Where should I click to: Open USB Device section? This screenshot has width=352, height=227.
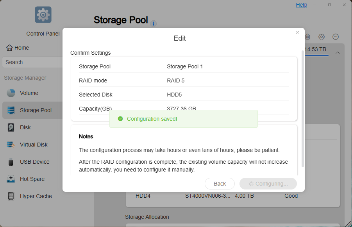[34, 162]
